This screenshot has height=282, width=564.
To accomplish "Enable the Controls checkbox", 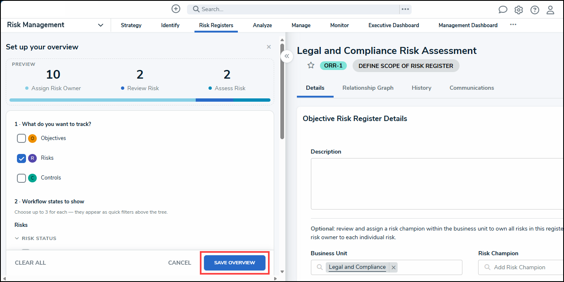I will tap(21, 178).
